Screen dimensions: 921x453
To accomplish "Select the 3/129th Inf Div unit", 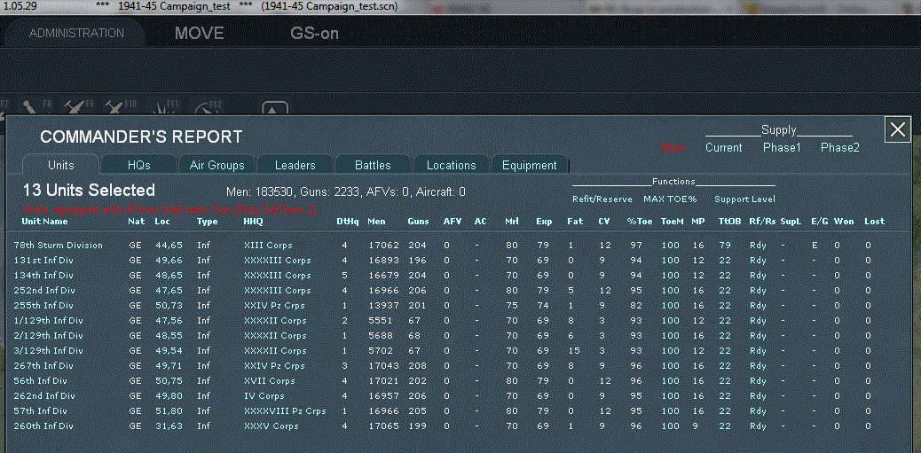I will pyautogui.click(x=48, y=350).
